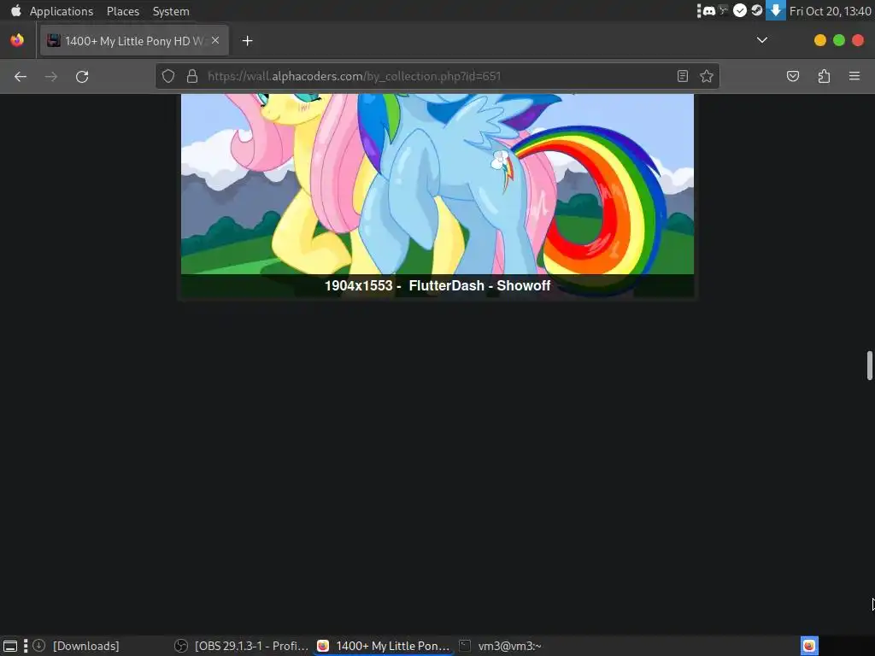Open Firefox application hamburger menu
Image resolution: width=875 pixels, height=656 pixels.
pos(854,76)
